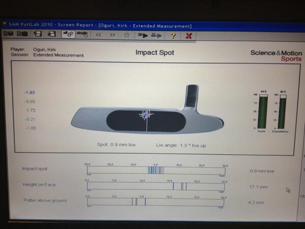Image resolution: width=305 pixels, height=229 pixels.
Task: Close the report with red X icon
Action: tap(189, 36)
